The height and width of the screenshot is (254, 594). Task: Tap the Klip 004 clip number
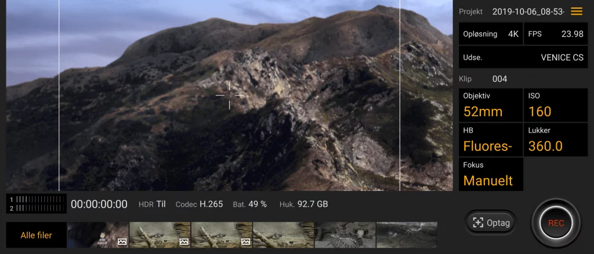click(483, 79)
